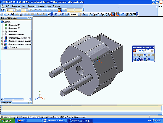The height and width of the screenshot is (123, 163).
Task: Select Начало координат in the build tree
Action: tap(16, 35)
